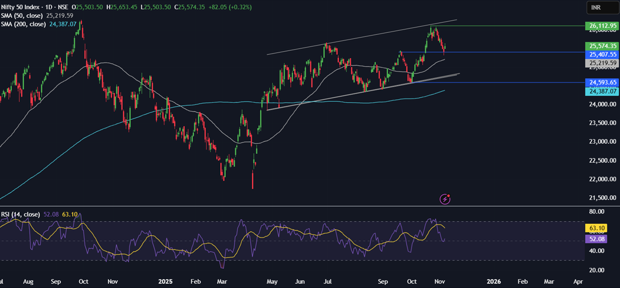Click the SMA (50, close) indicator legend
Image resolution: width=620 pixels, height=288 pixels.
(x=22, y=15)
